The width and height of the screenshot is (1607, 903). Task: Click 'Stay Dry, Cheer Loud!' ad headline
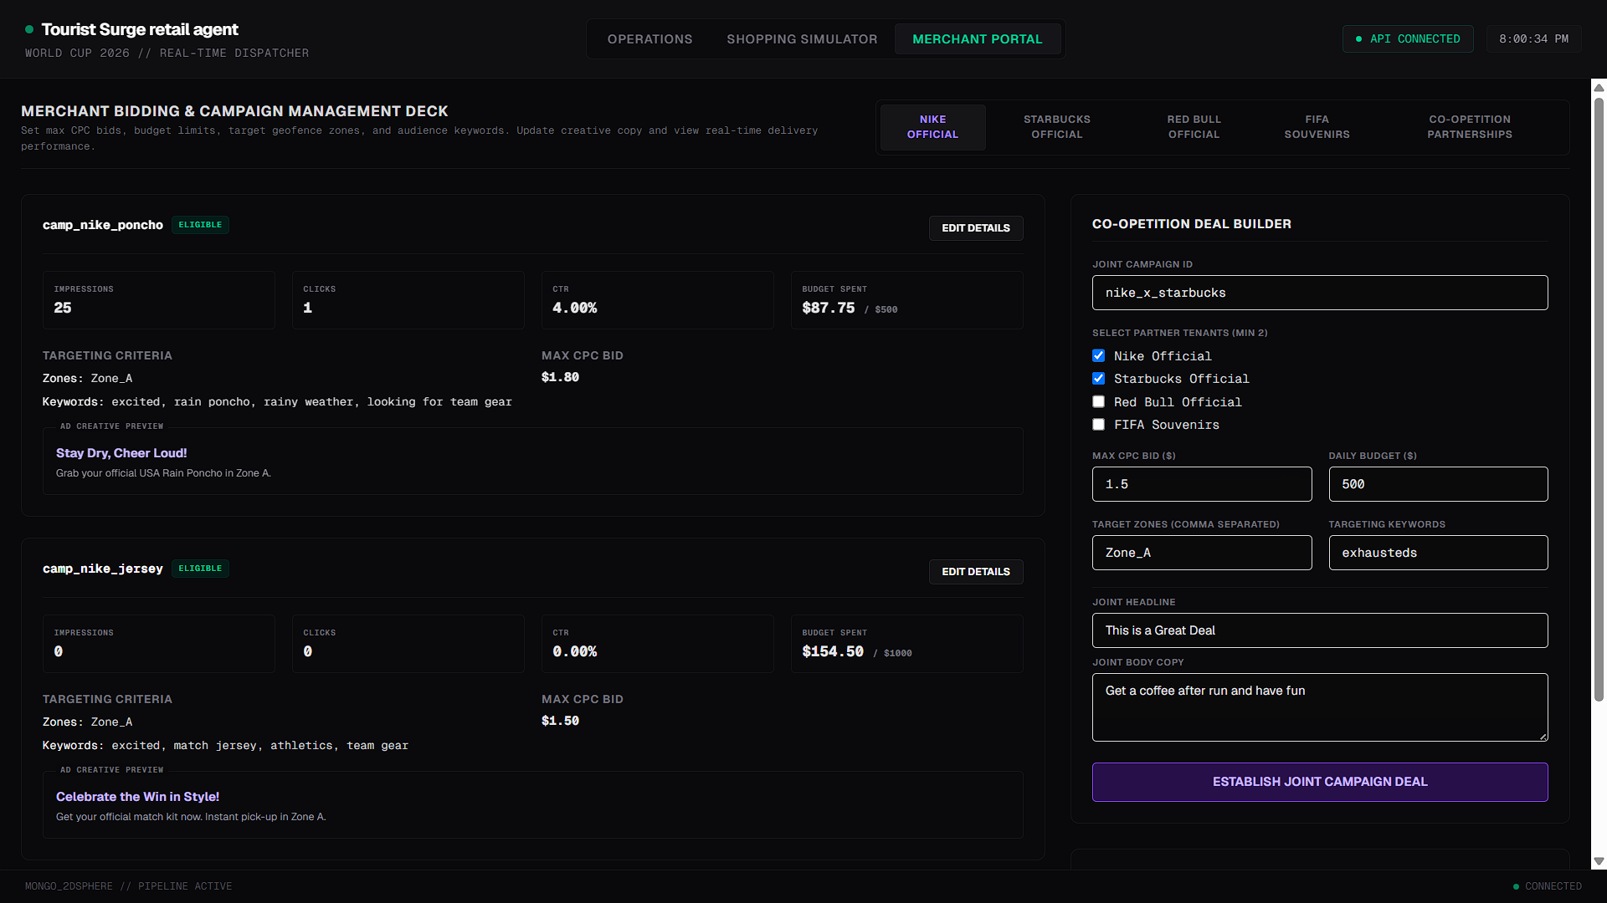[121, 453]
